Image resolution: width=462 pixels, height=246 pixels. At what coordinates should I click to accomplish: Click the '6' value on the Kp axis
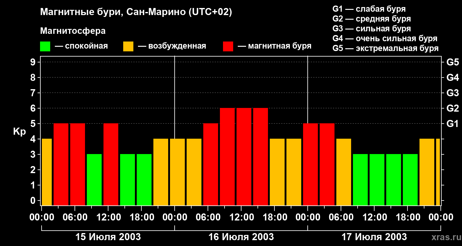pyautogui.click(x=34, y=109)
